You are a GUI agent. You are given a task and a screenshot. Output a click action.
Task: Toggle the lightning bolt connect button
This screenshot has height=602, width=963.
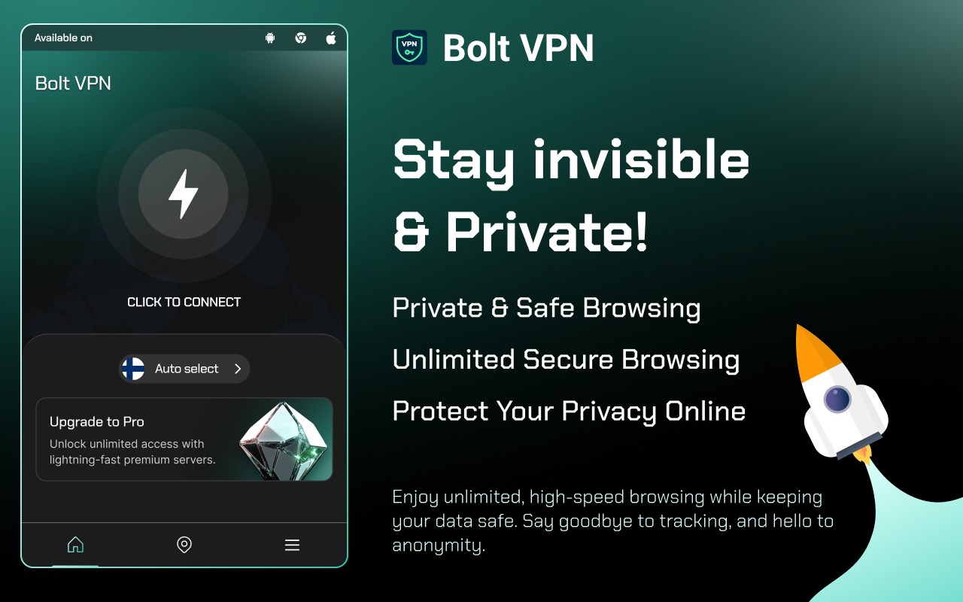[x=184, y=193]
